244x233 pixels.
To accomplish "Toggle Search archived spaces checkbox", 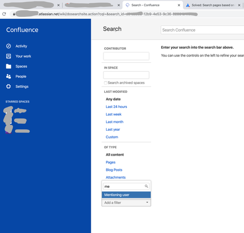I will pyautogui.click(x=106, y=83).
